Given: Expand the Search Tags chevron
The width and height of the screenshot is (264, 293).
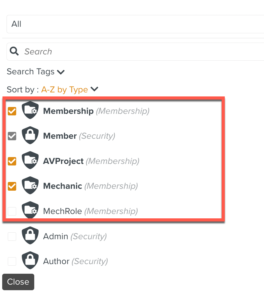Looking at the screenshot, I should point(61,72).
